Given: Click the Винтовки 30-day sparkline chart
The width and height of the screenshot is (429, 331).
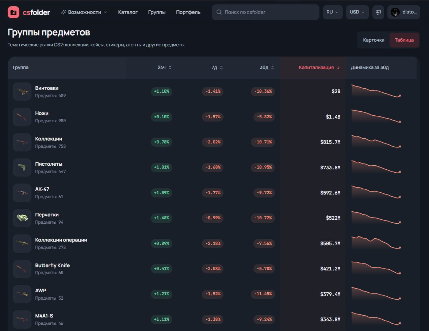Looking at the screenshot, I should (376, 91).
